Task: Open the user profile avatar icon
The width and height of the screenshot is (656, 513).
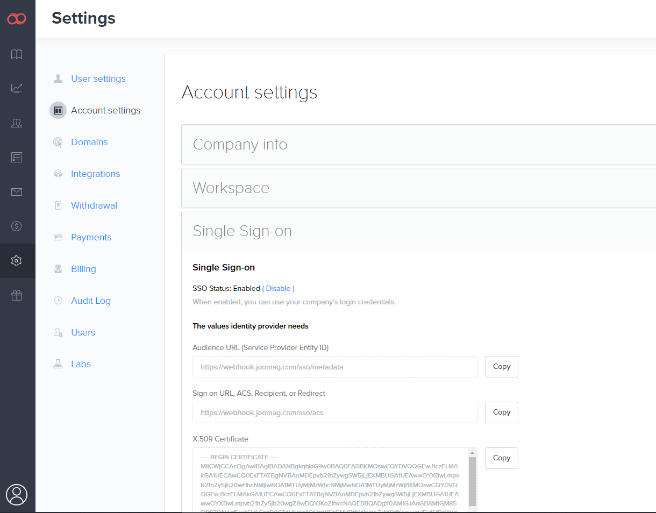Action: (17, 494)
